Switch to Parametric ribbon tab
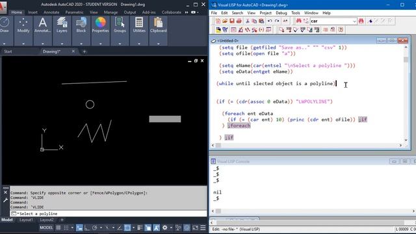 point(74,12)
